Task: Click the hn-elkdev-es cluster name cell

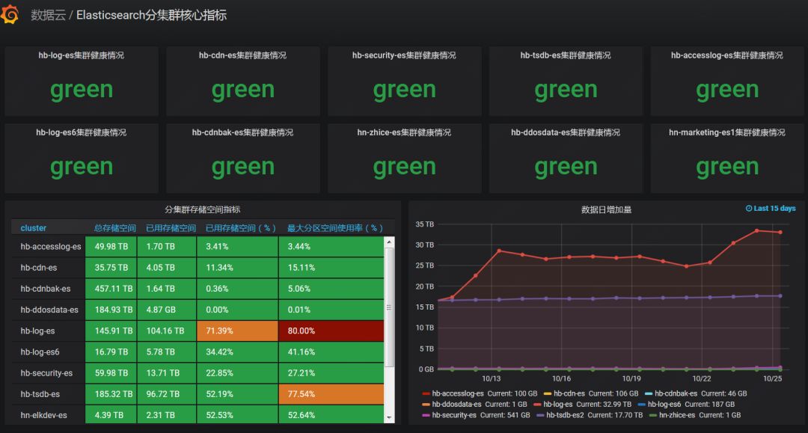Action: pyautogui.click(x=48, y=415)
